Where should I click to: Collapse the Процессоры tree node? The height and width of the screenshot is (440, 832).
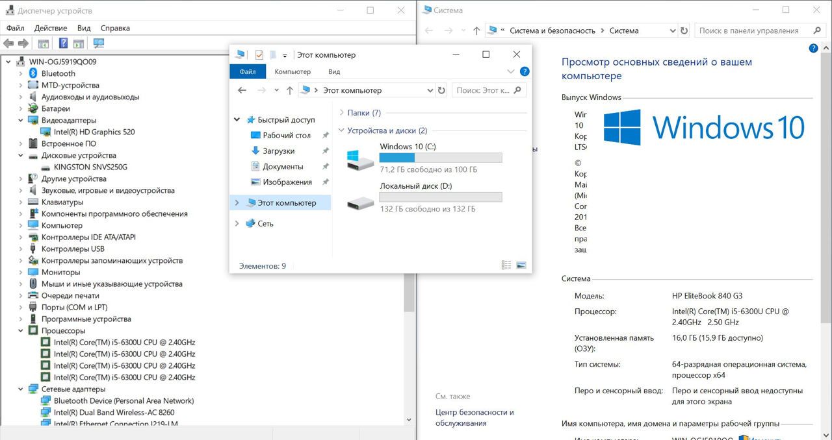point(20,331)
